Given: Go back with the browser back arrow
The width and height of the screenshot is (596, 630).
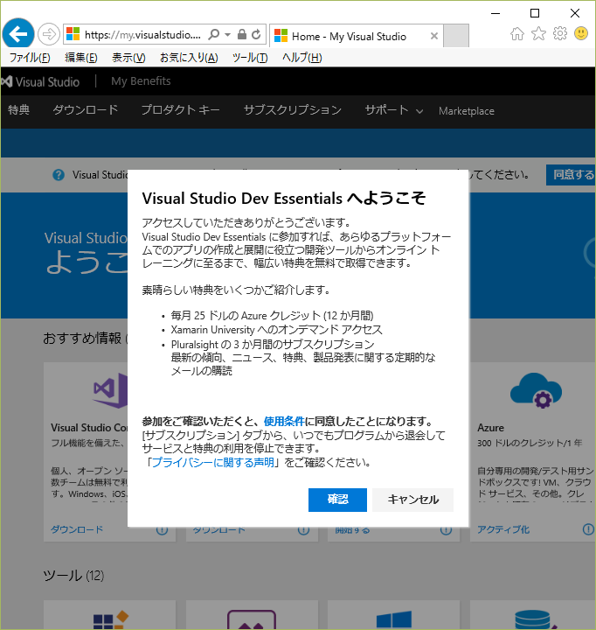Looking at the screenshot, I should [18, 34].
